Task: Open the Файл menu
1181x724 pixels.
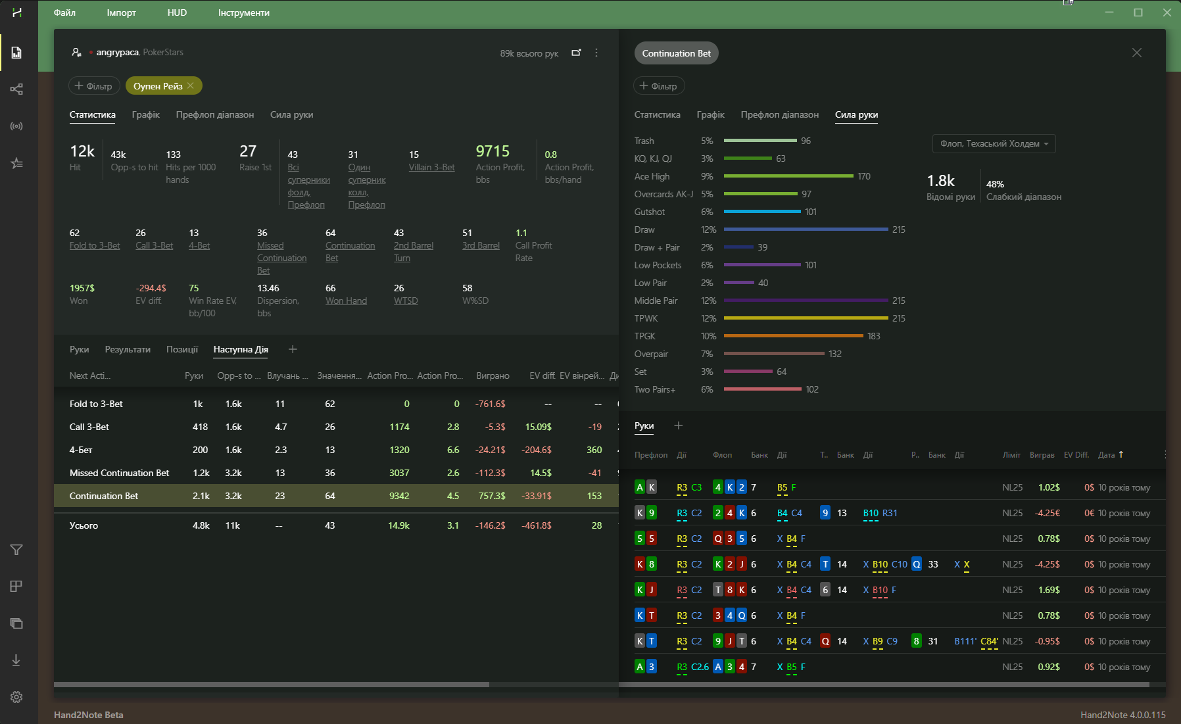Action: (x=64, y=12)
